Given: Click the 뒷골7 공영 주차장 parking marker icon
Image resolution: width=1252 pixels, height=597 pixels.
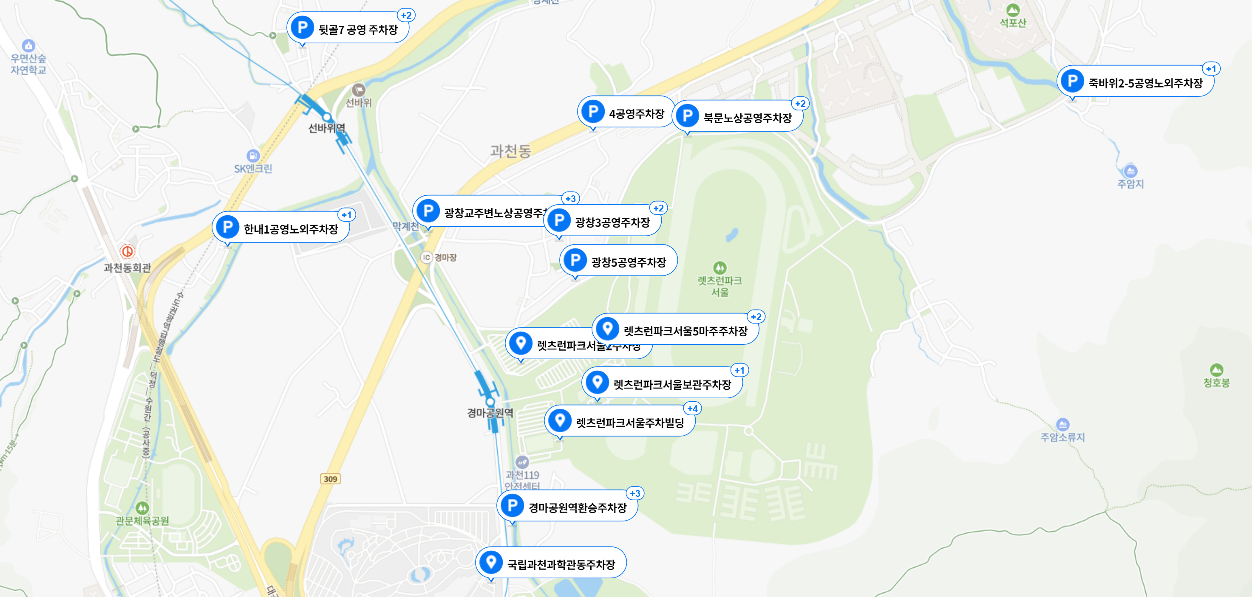Looking at the screenshot, I should tap(302, 27).
